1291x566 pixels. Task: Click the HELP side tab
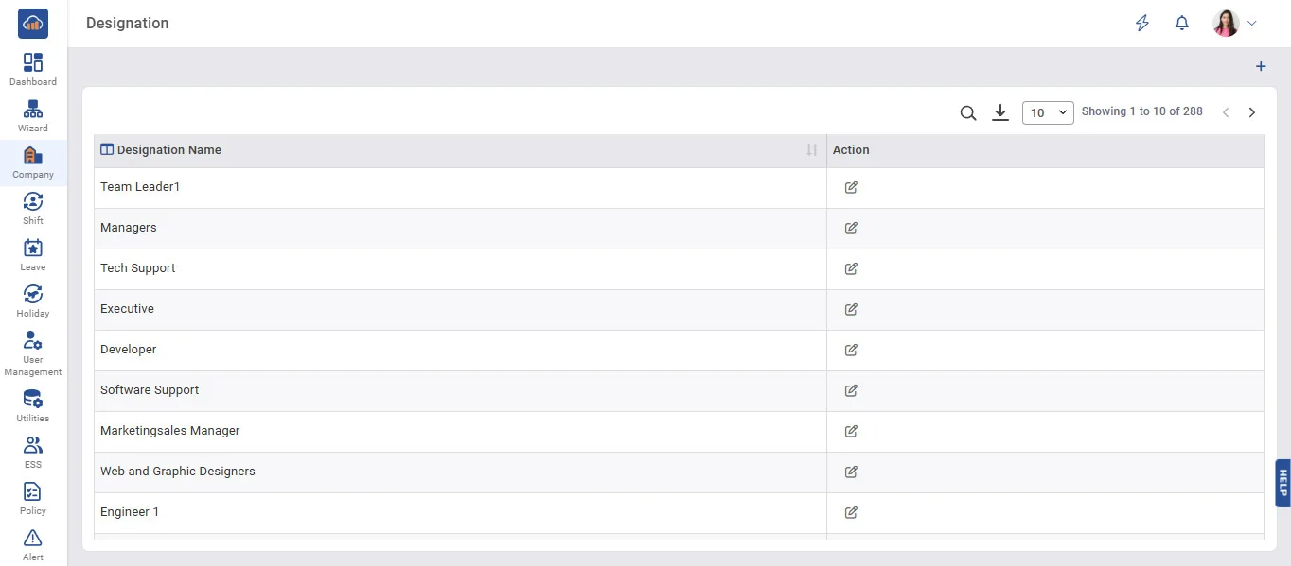coord(1282,484)
